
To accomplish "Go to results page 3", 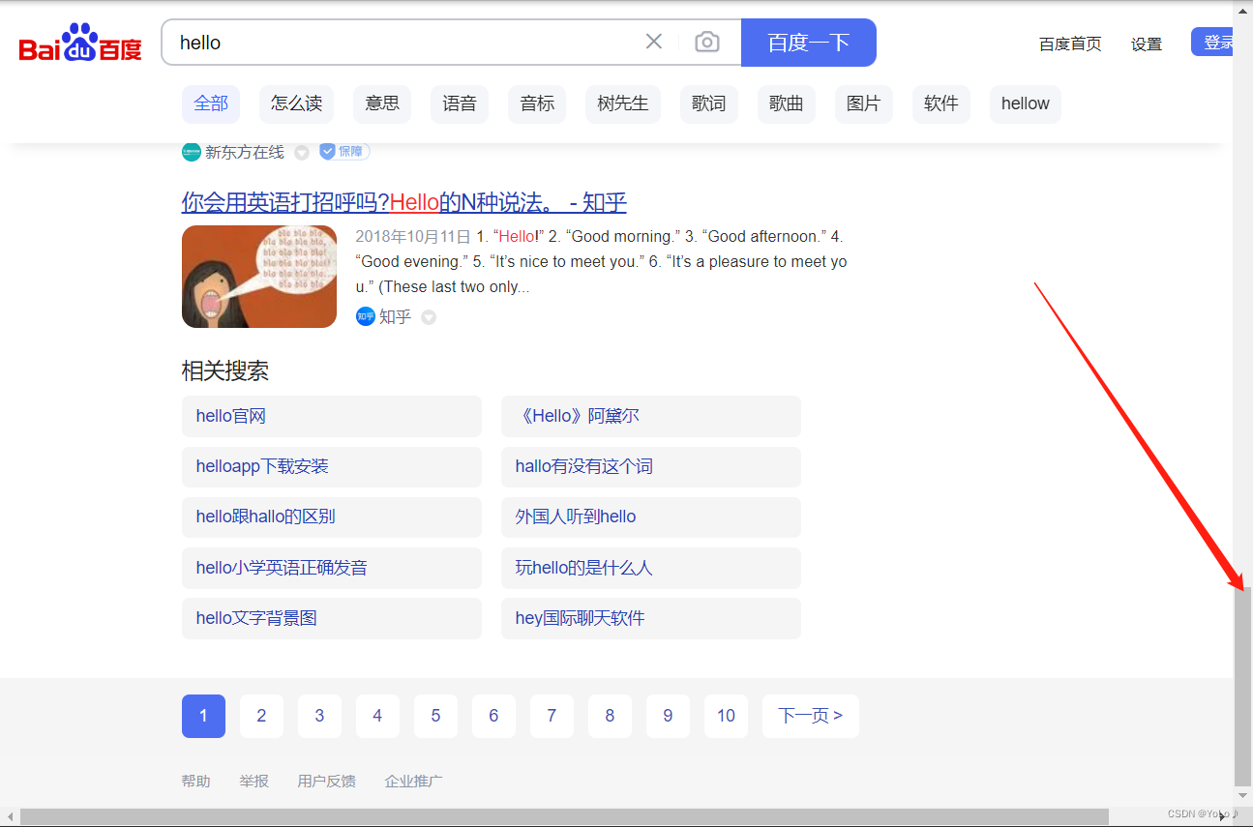I will (319, 716).
